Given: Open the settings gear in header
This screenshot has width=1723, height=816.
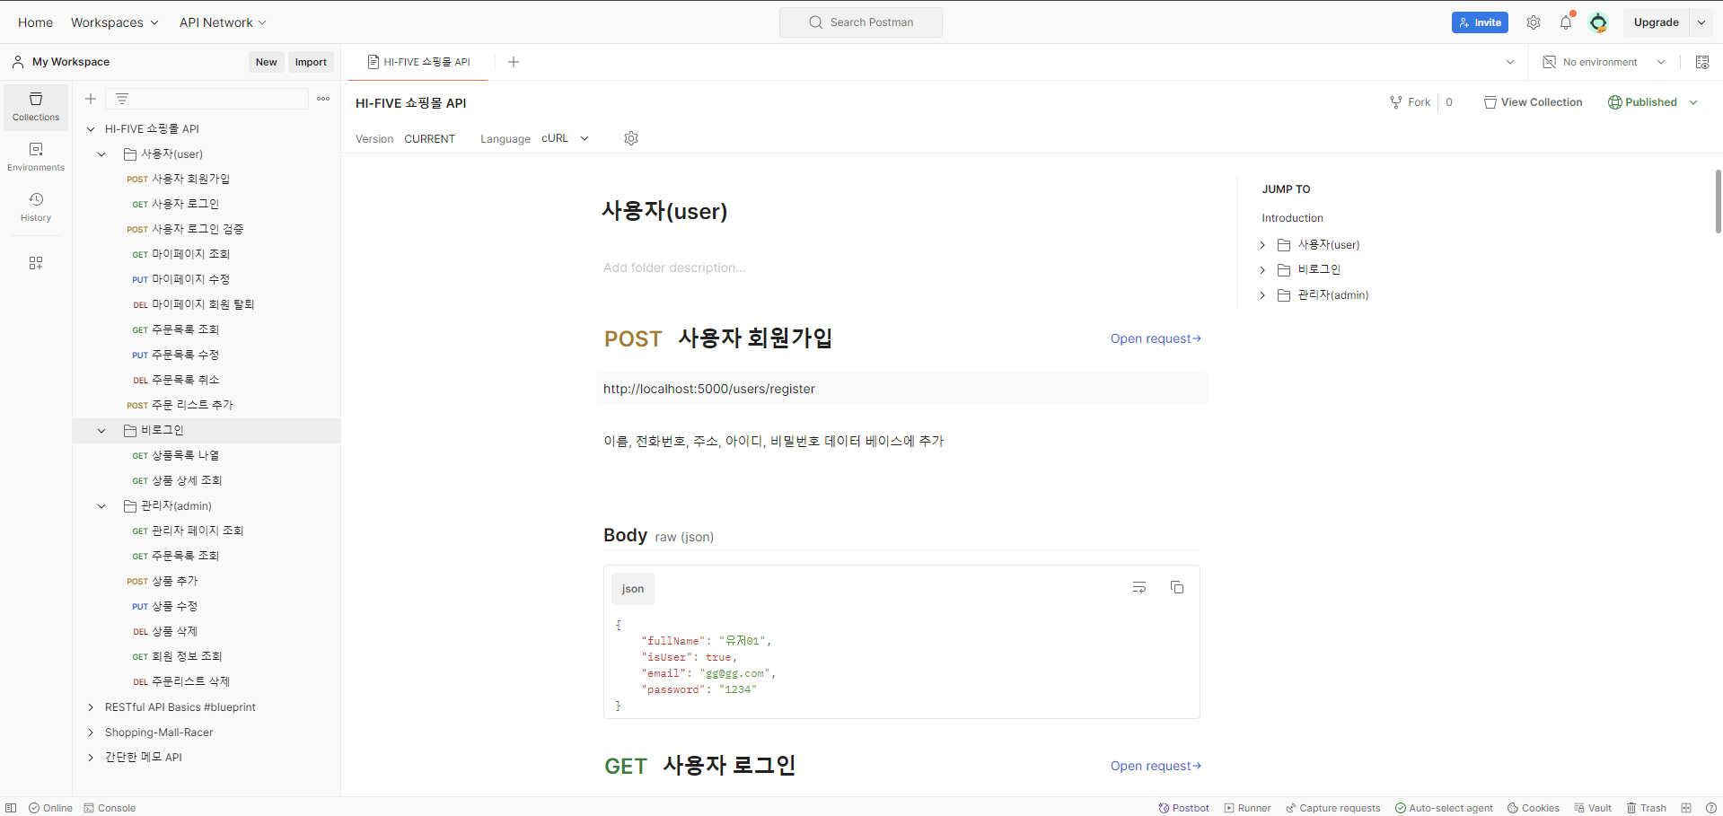Looking at the screenshot, I should tap(1534, 22).
